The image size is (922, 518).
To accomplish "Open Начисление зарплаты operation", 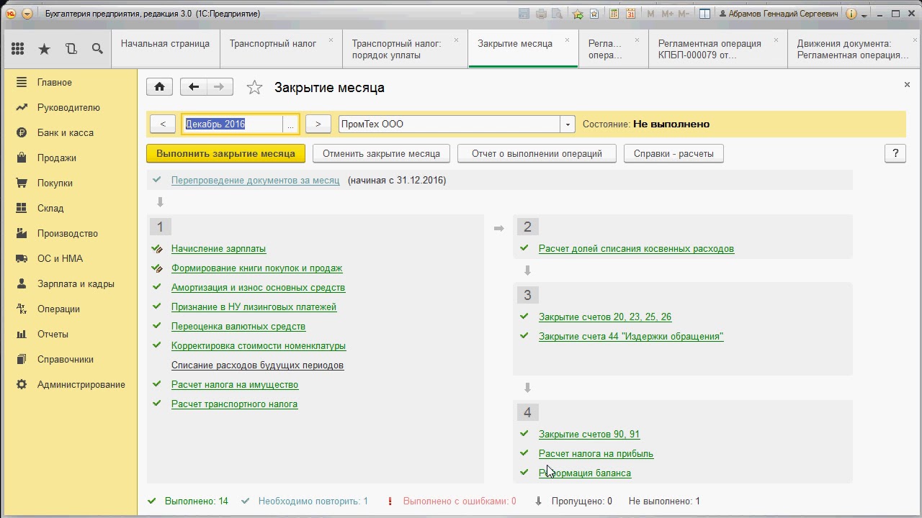I will point(218,248).
